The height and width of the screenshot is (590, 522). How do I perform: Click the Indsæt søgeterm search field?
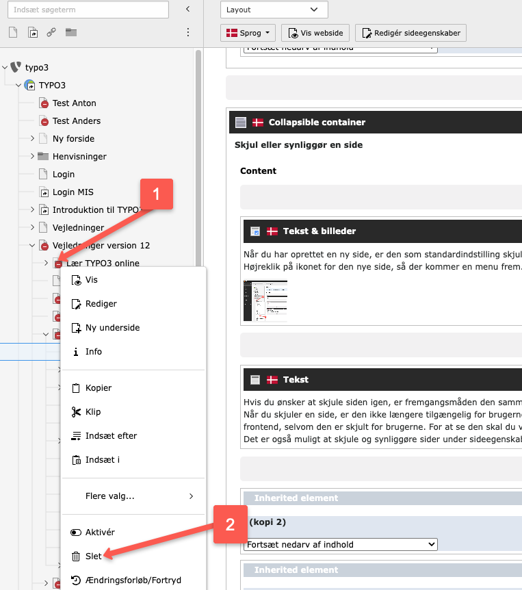click(x=88, y=10)
